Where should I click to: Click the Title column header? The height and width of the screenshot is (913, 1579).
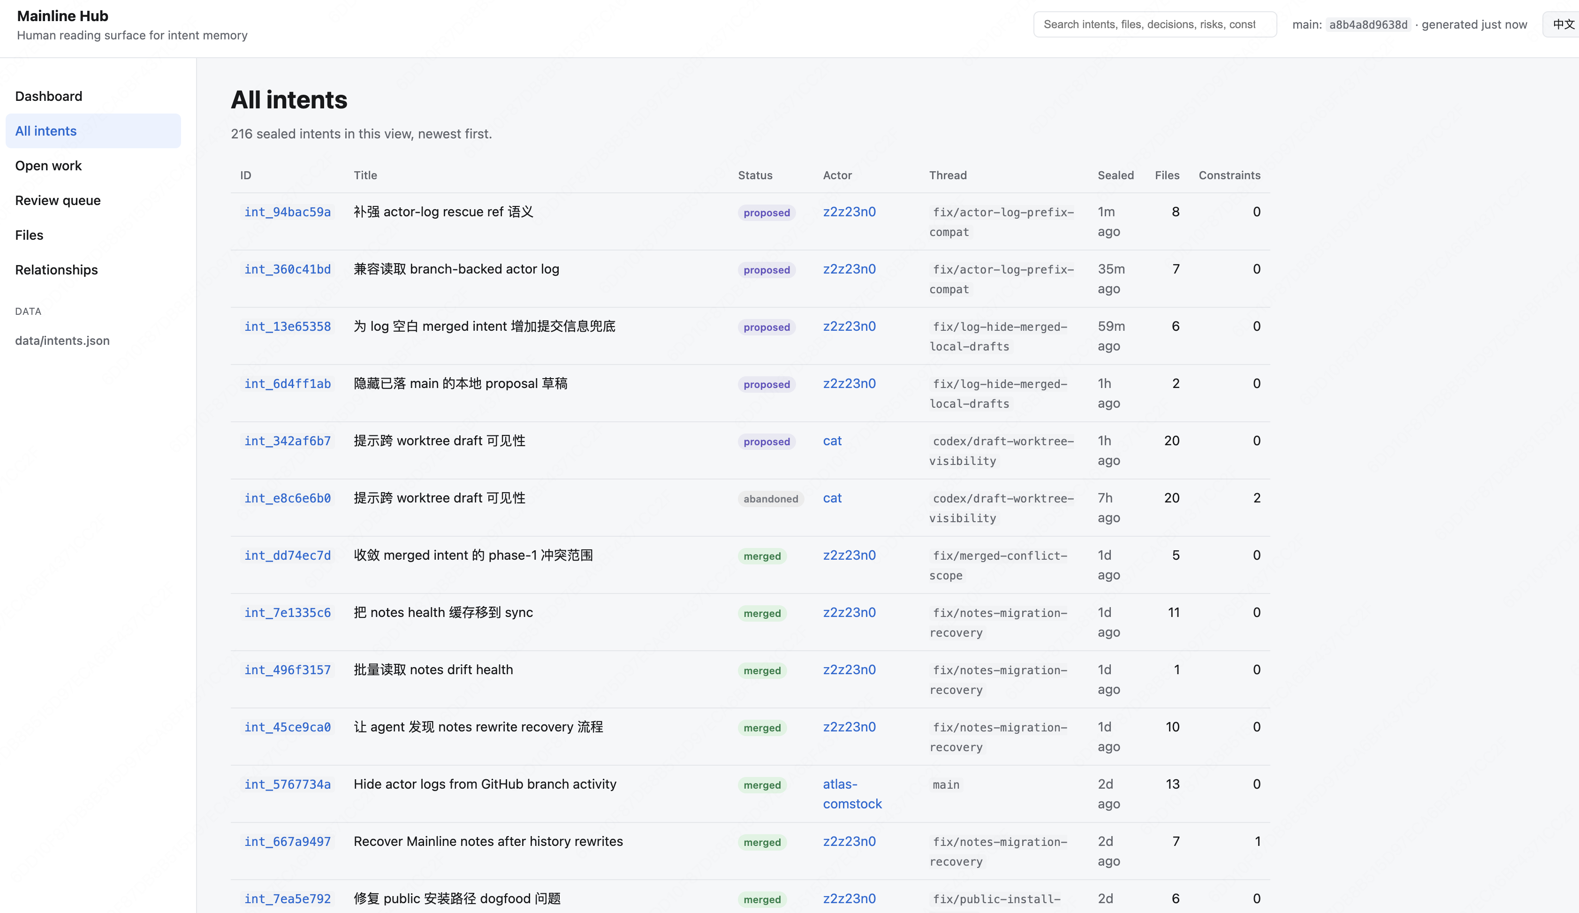[x=365, y=175]
